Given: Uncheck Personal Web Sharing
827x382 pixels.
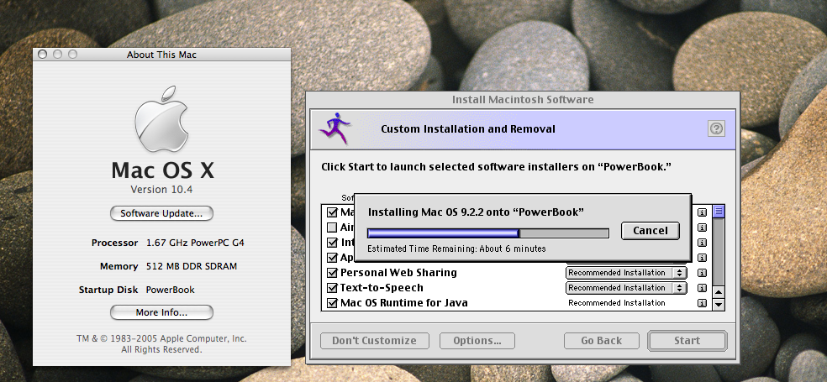Looking at the screenshot, I should (331, 273).
